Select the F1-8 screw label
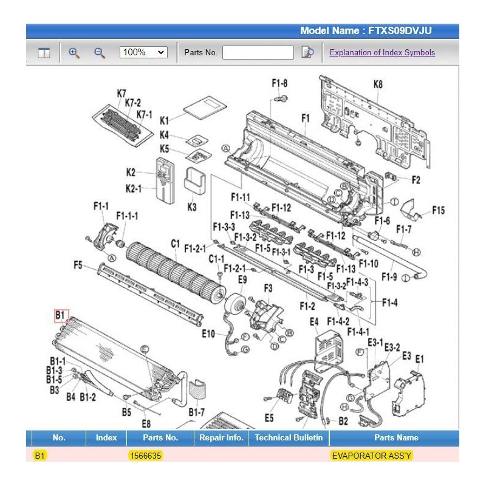The height and width of the screenshot is (486, 486). [279, 83]
